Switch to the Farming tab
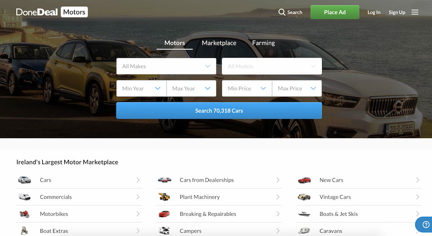This screenshot has height=236, width=432. click(x=263, y=43)
